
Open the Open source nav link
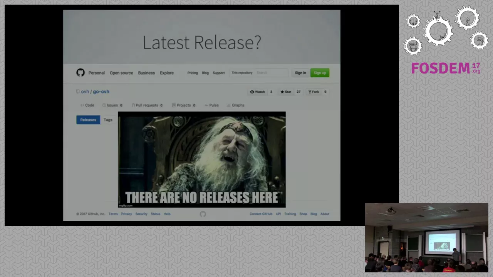click(121, 73)
